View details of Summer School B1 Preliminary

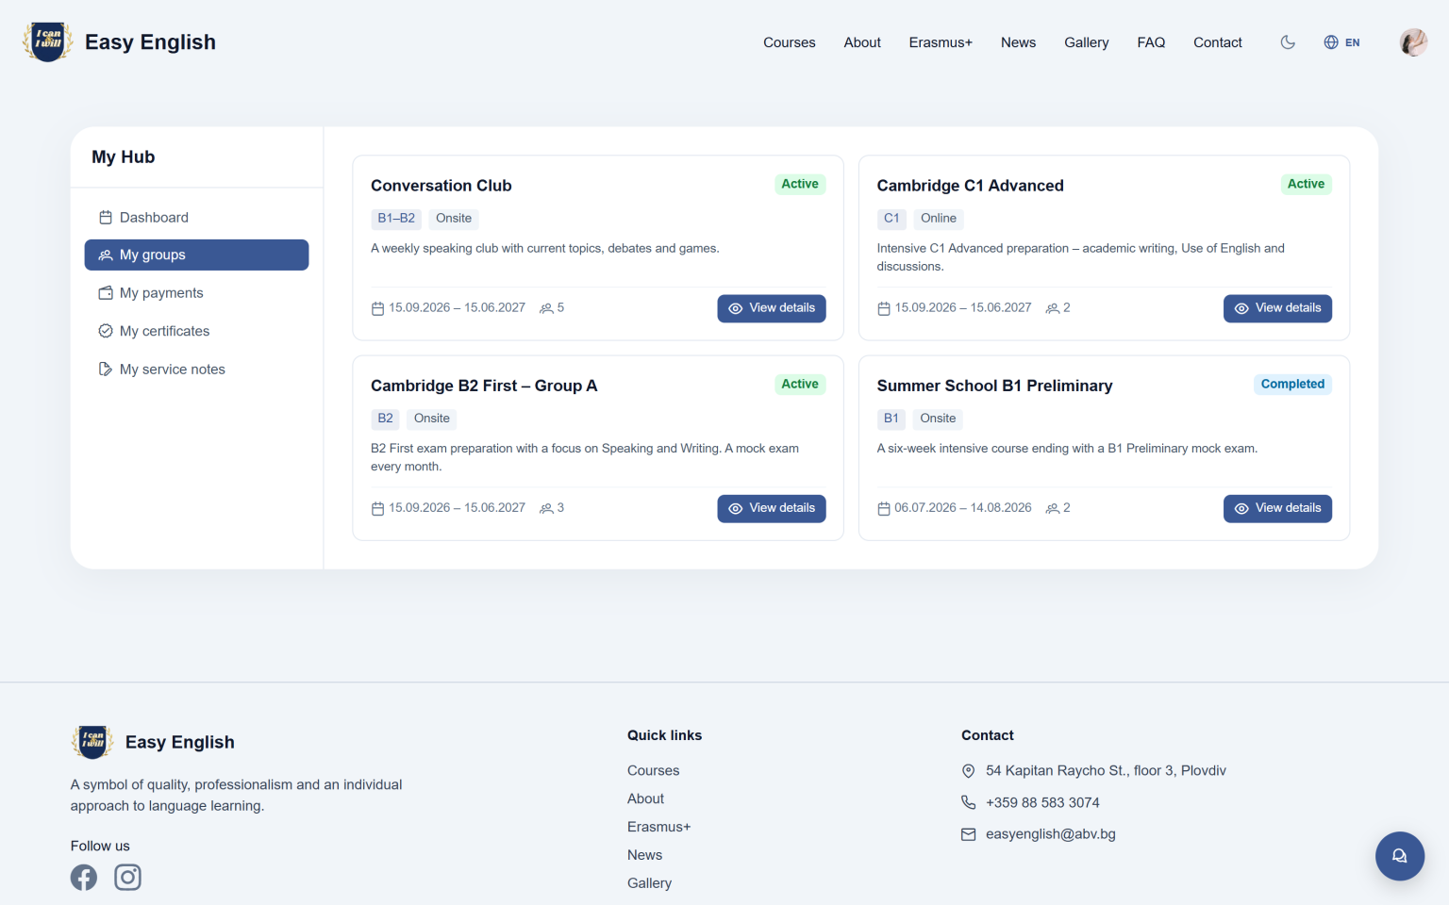coord(1277,508)
